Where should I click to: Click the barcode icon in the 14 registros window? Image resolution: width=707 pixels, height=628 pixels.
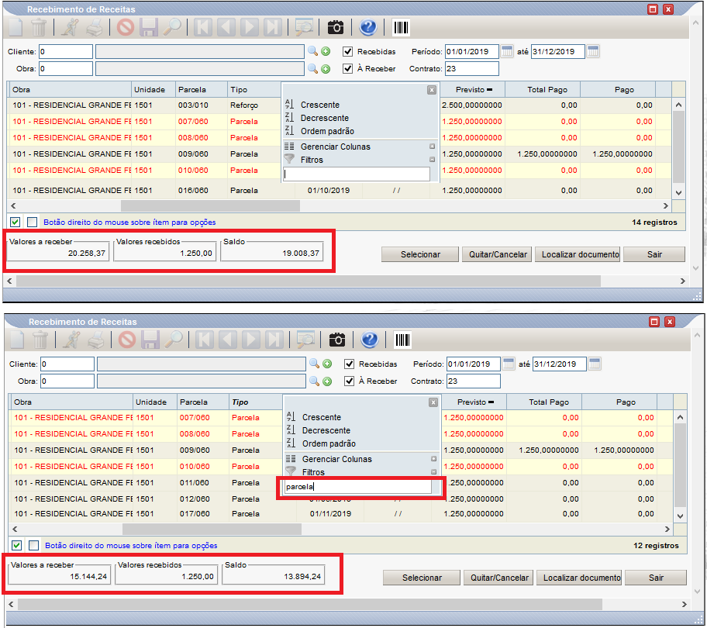(x=401, y=27)
